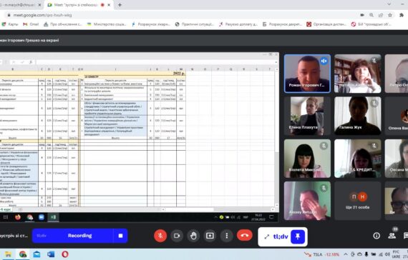
Task: Launch Word from the Windows taskbar
Action: [x=51, y=254]
